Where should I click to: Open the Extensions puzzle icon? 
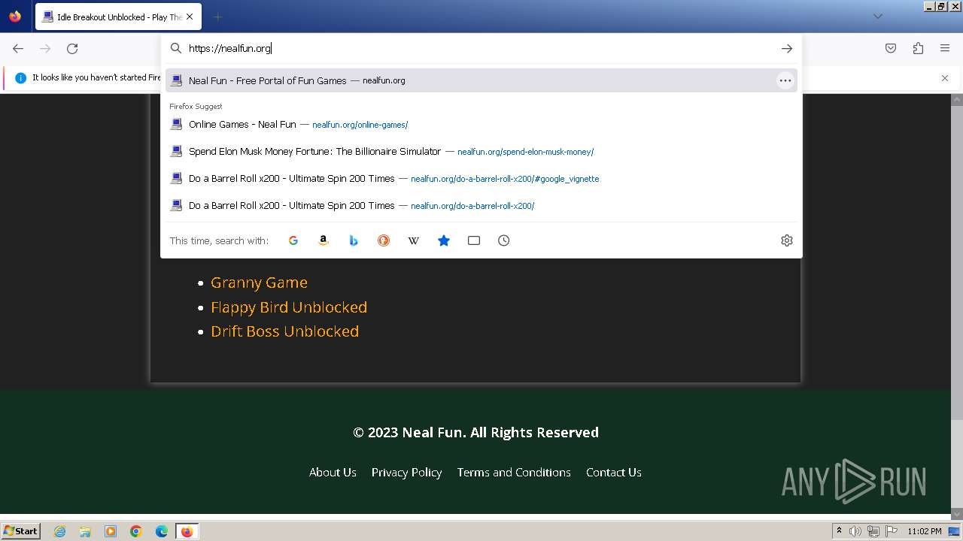point(918,48)
